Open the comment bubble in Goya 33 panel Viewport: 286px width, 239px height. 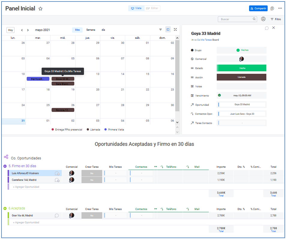[x=267, y=28]
